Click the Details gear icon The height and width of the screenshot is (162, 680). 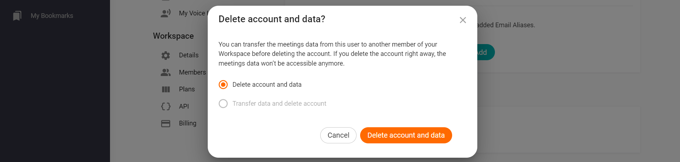(x=166, y=55)
